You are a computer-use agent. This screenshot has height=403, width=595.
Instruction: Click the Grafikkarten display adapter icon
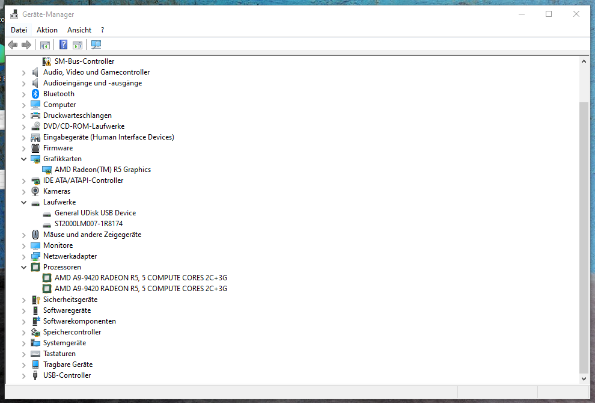tap(35, 159)
